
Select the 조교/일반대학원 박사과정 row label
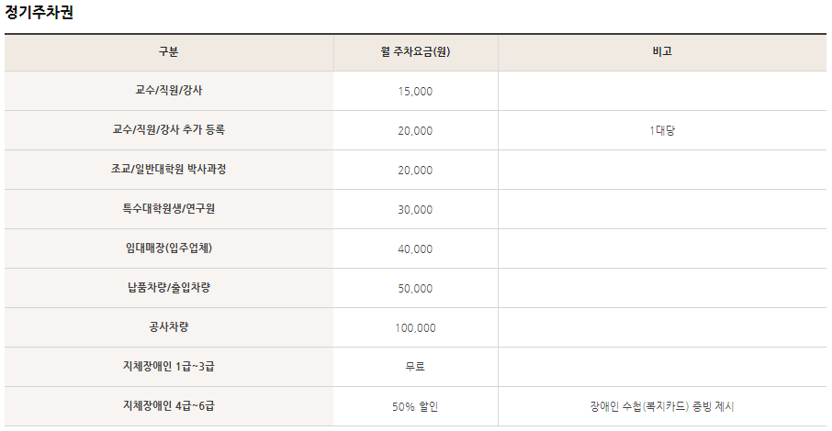[x=169, y=170]
